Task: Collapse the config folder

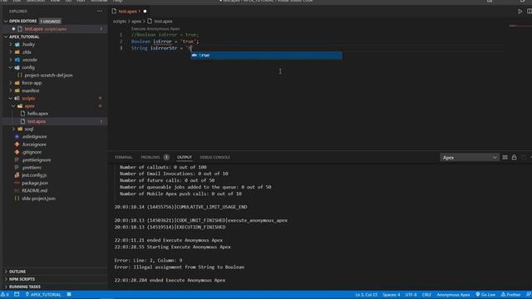Action: 28,67
